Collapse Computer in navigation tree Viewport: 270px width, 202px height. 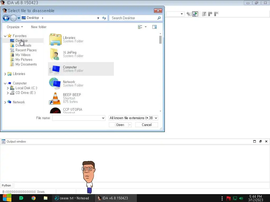pos(5,83)
